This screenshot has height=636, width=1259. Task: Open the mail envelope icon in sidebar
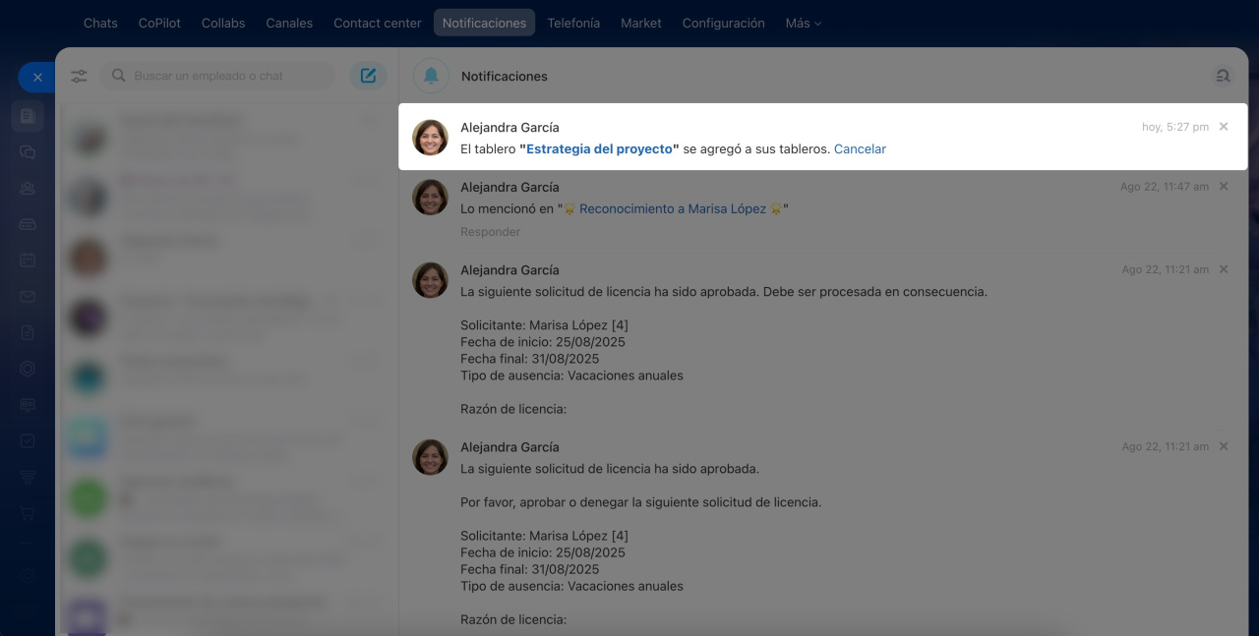(28, 297)
